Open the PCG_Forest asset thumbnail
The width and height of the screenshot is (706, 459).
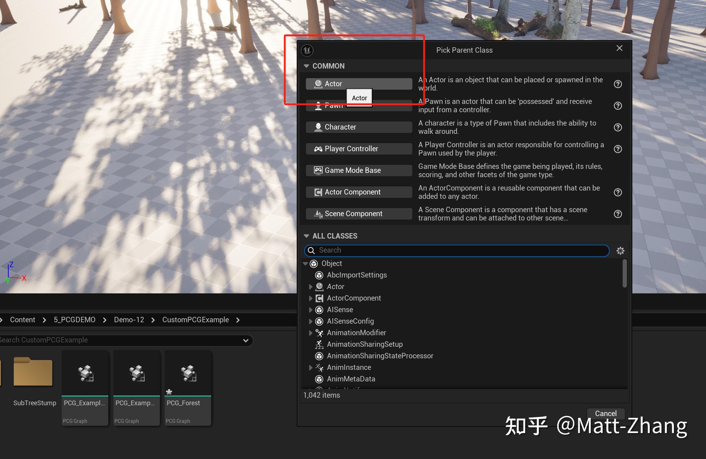coord(188,373)
